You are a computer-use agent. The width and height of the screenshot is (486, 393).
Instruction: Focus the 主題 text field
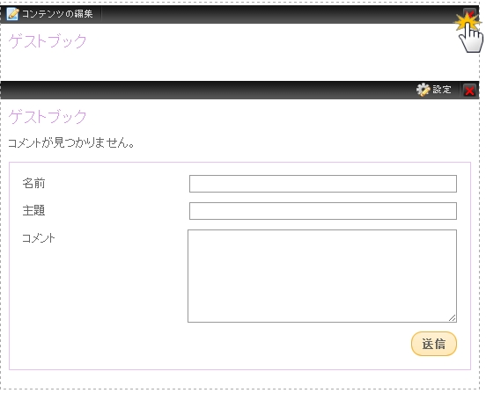point(323,211)
